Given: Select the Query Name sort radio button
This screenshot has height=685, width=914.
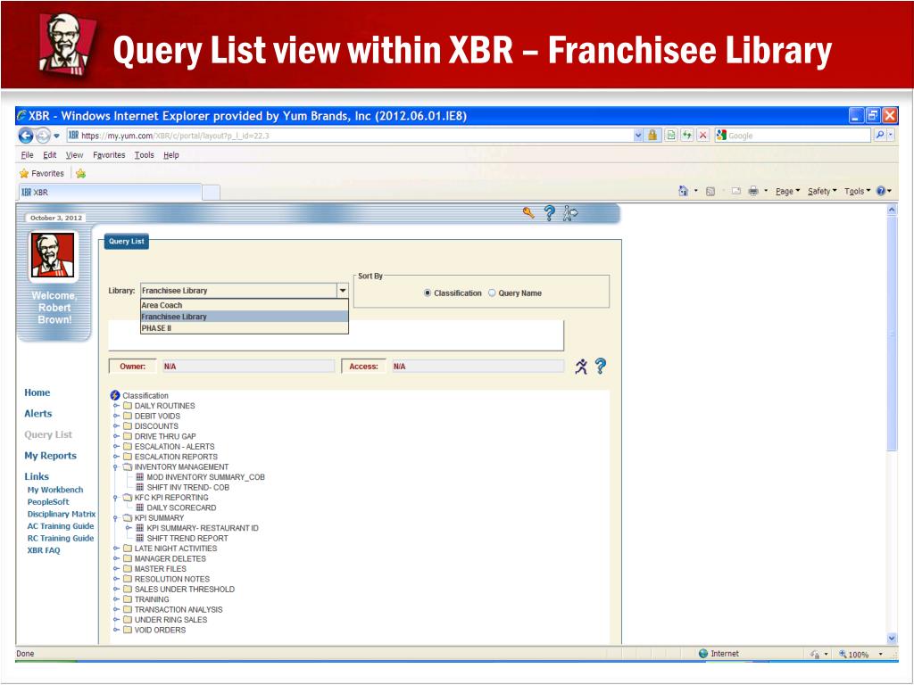Looking at the screenshot, I should pos(492,293).
